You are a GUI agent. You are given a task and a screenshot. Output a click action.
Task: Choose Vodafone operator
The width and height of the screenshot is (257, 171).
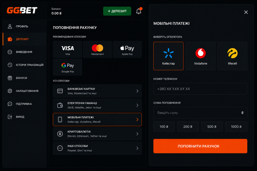[201, 56]
